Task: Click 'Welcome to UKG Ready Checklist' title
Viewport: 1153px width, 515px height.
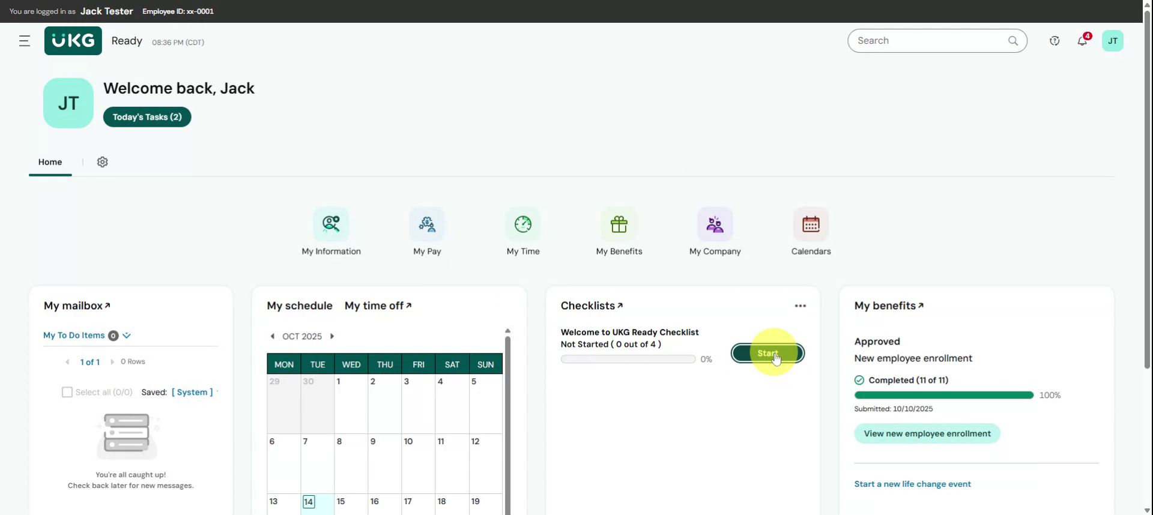Action: [x=629, y=332]
